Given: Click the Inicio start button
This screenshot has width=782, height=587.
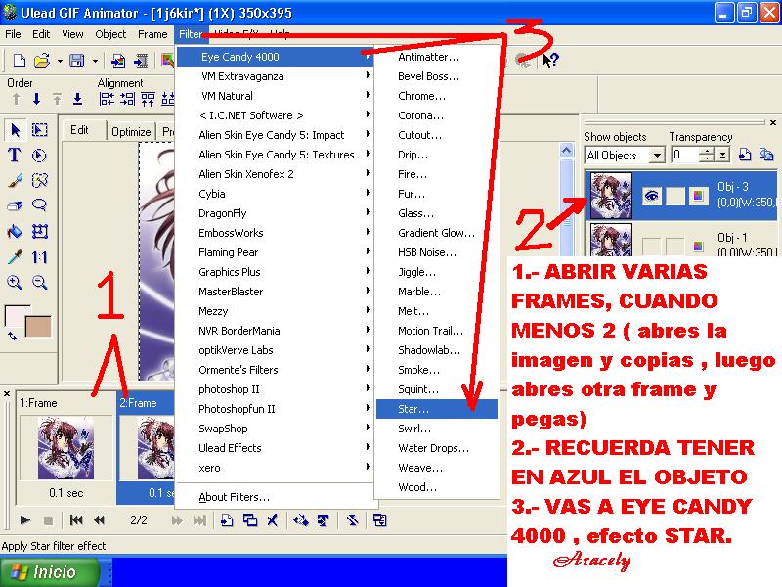Looking at the screenshot, I should [x=50, y=571].
